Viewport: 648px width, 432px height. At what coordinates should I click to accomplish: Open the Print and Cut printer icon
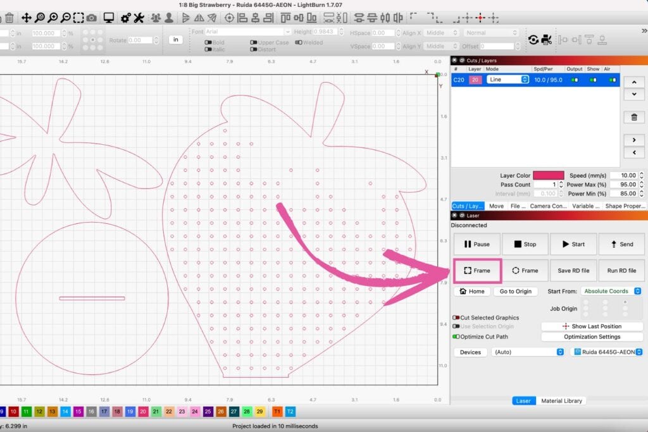[x=546, y=40]
